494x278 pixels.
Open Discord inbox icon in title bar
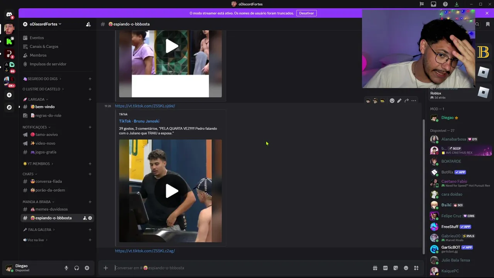coord(433,4)
